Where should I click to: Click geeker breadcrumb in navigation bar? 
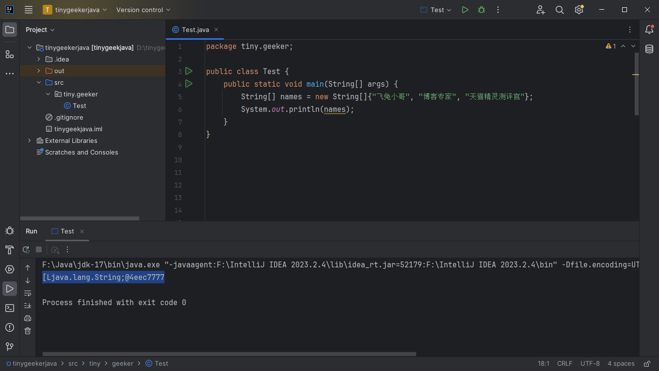pyautogui.click(x=123, y=363)
